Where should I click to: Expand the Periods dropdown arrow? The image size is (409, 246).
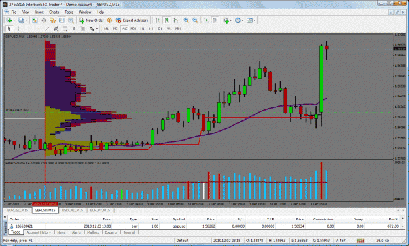[x=243, y=20]
